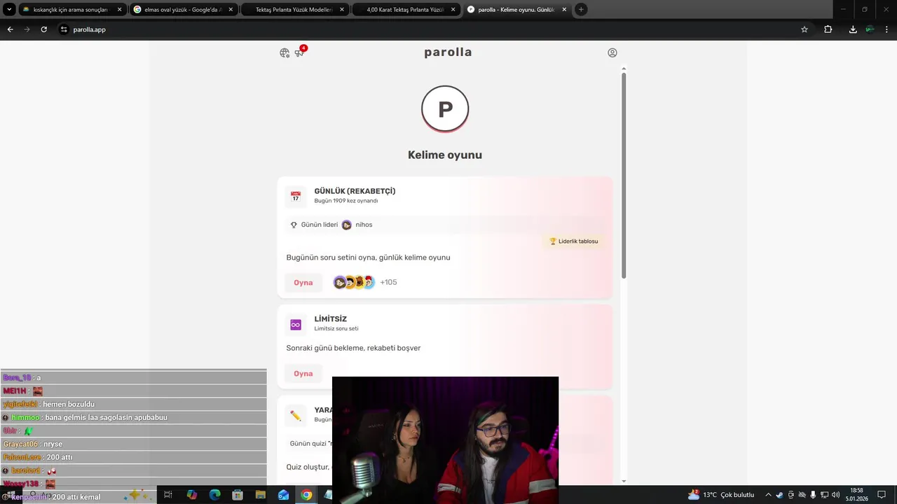
Task: Open Microsoft Edge from taskbar
Action: (215, 495)
